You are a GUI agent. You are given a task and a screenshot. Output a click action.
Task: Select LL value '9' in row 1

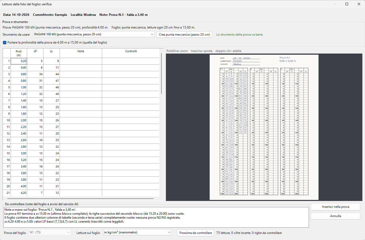(52, 61)
